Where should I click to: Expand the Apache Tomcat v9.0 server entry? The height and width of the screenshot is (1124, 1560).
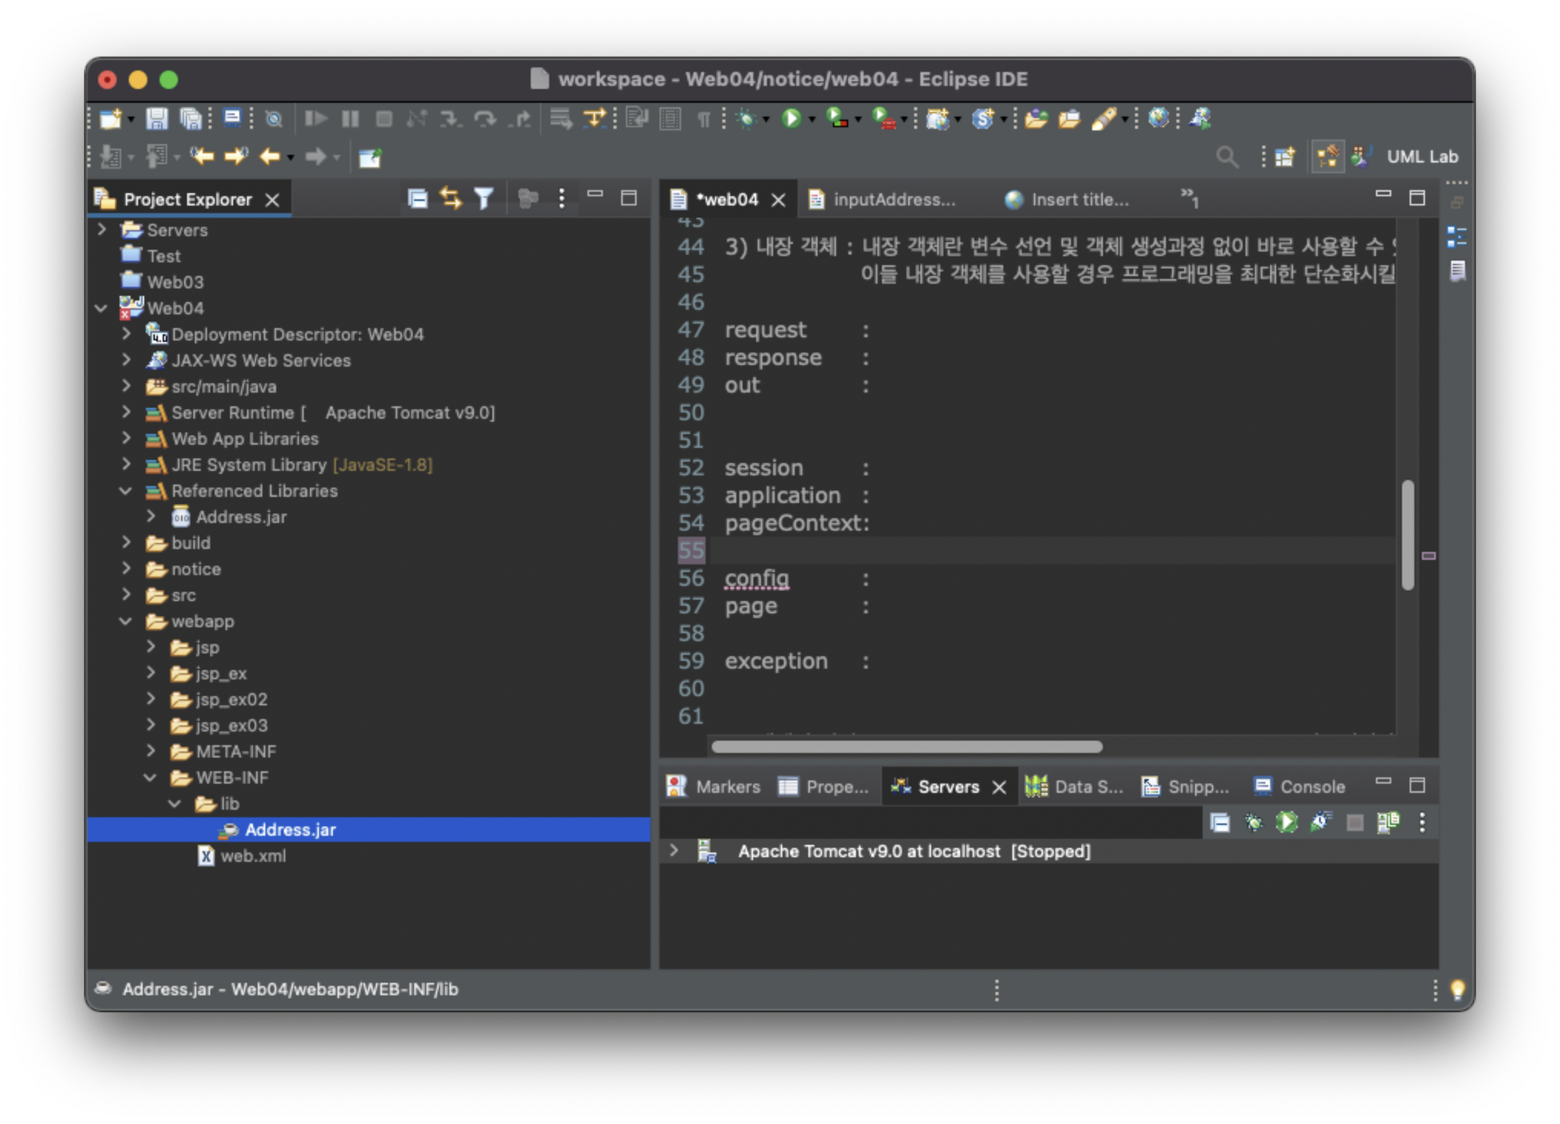click(x=673, y=851)
